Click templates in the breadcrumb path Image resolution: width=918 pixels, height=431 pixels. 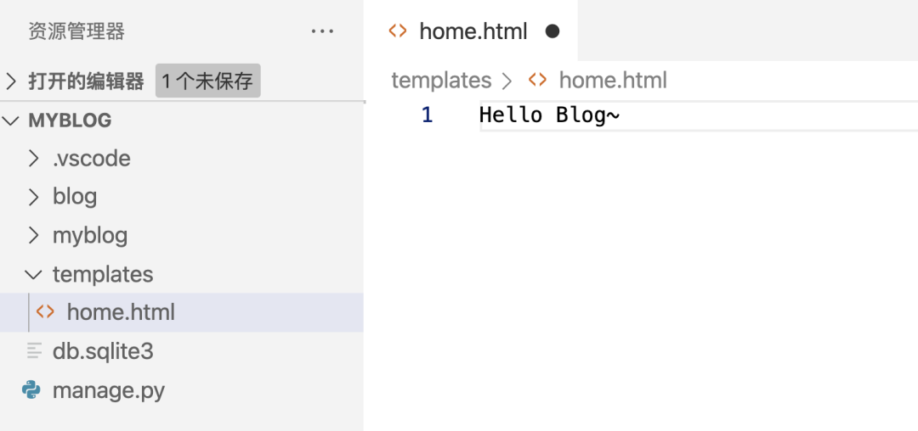point(441,81)
